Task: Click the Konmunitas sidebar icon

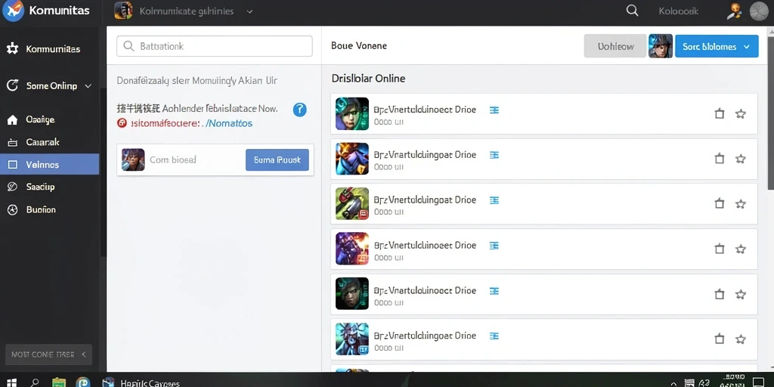Action: [12, 49]
